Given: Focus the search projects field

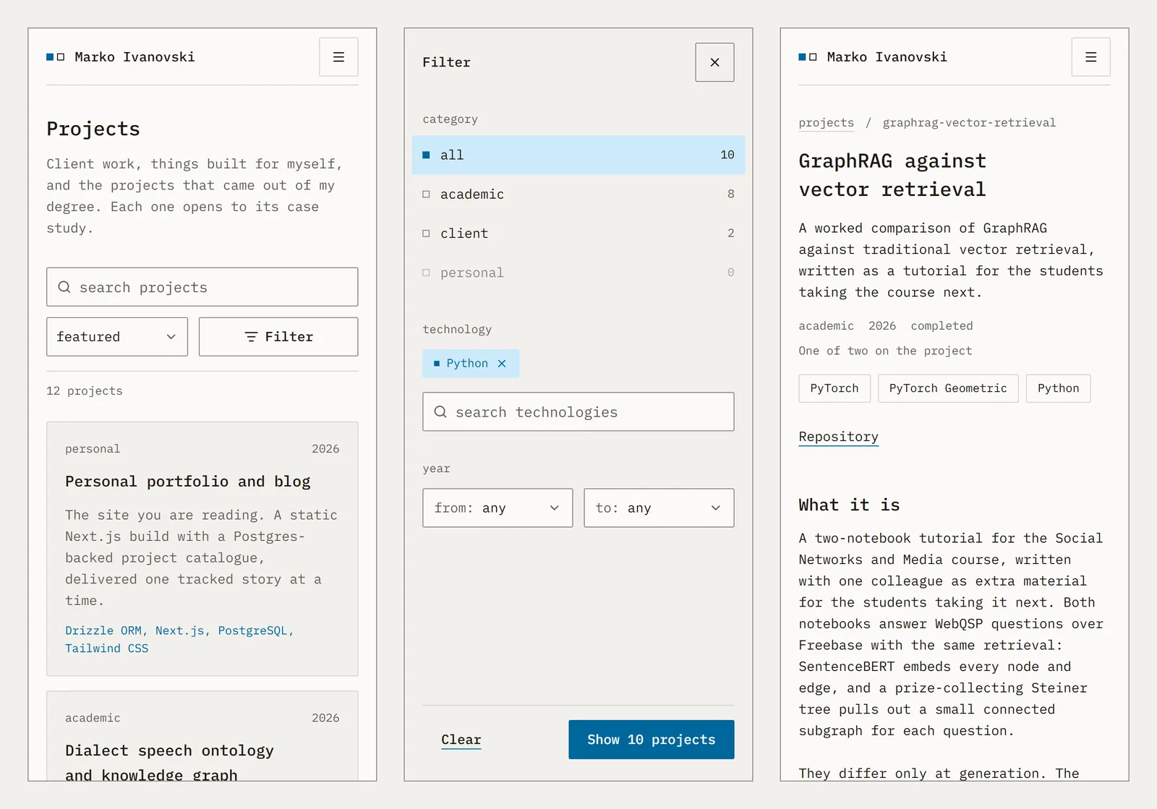Looking at the screenshot, I should point(202,287).
